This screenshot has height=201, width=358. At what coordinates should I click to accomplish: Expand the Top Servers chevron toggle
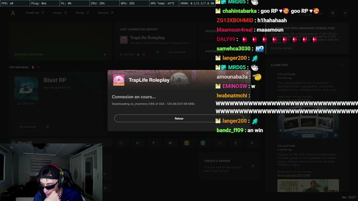point(38,67)
